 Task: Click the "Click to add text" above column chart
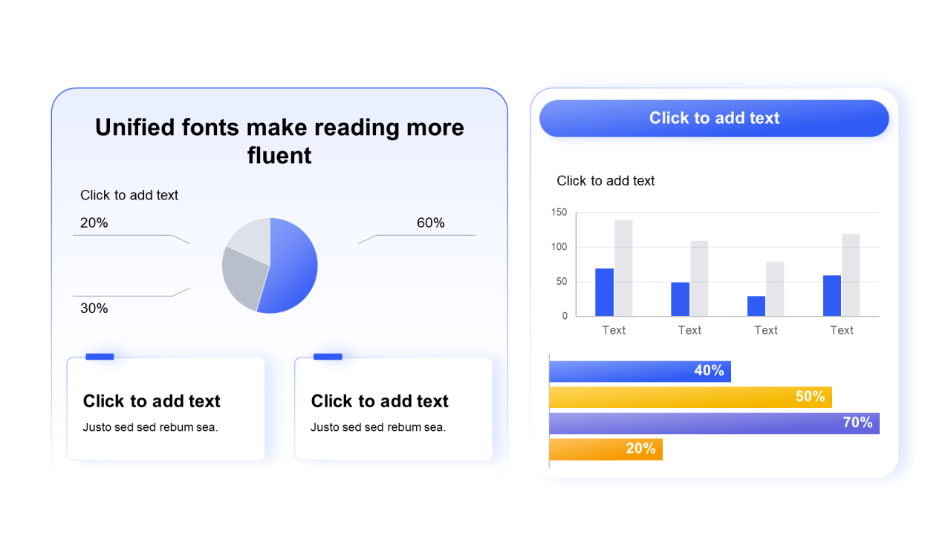click(x=606, y=181)
